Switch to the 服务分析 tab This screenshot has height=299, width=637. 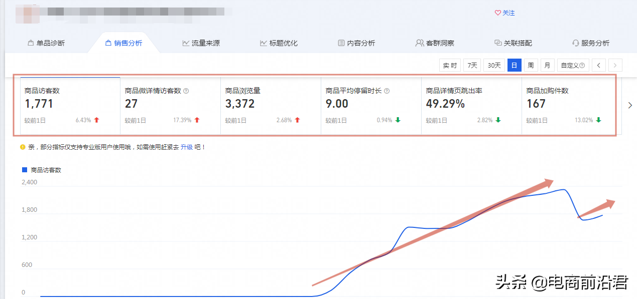(591, 43)
